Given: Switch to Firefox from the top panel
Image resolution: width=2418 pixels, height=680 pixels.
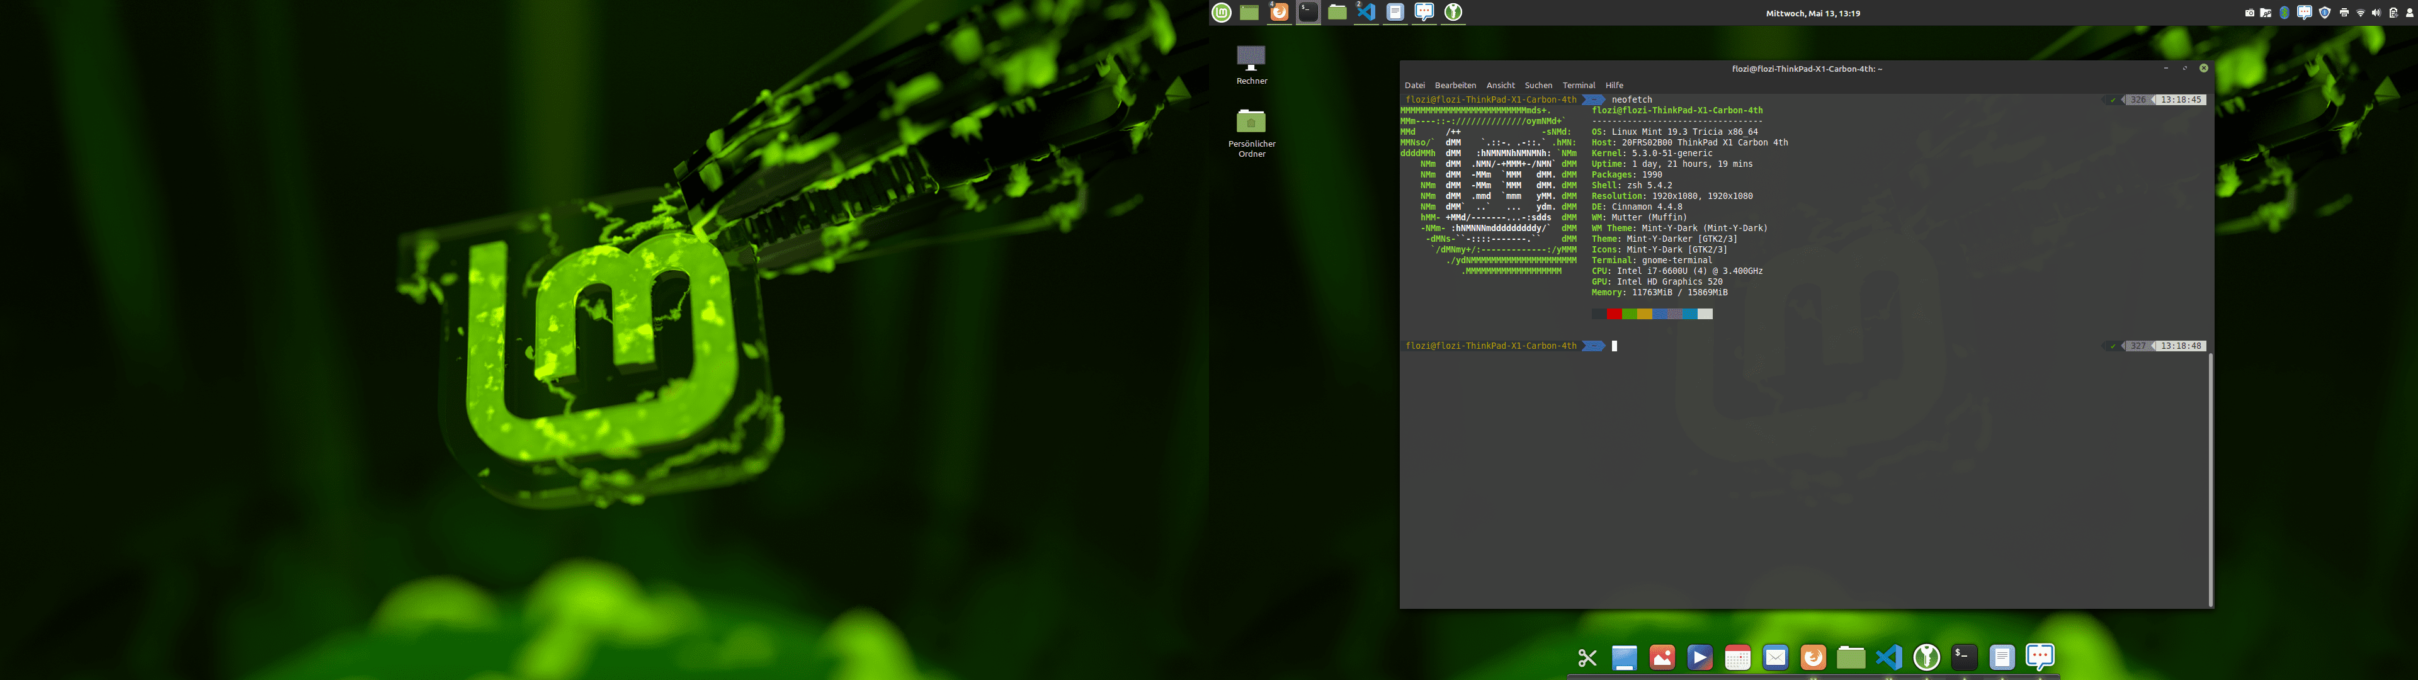Looking at the screenshot, I should pyautogui.click(x=1280, y=12).
